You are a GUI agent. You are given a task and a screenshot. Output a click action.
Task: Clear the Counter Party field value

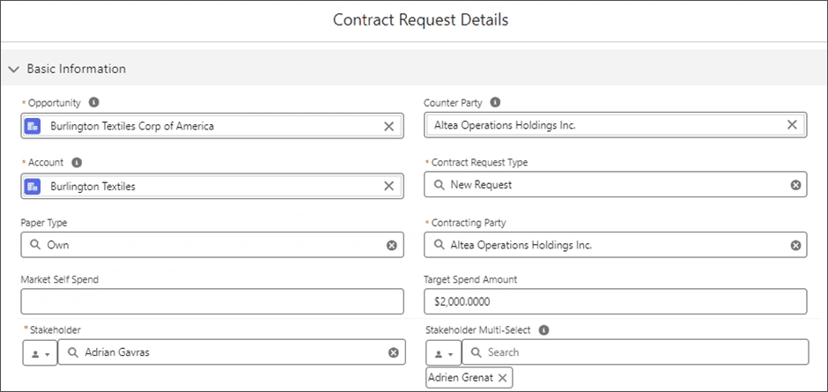point(791,125)
